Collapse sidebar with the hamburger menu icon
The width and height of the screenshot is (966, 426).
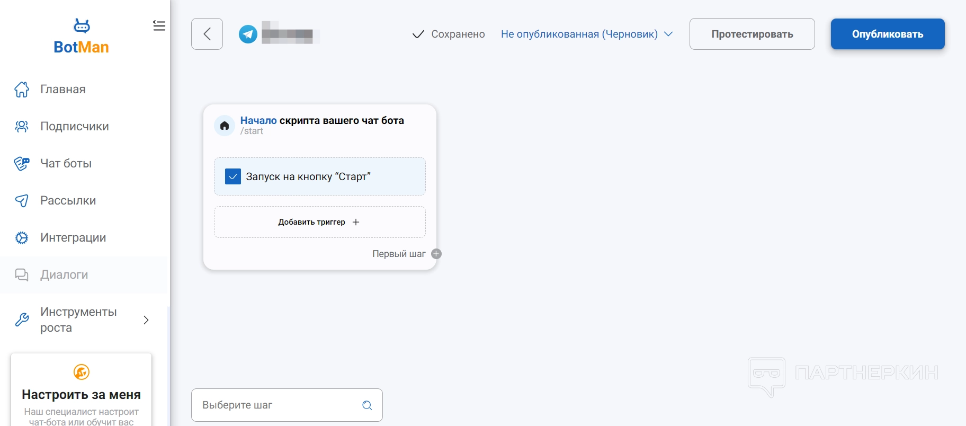coord(159,26)
